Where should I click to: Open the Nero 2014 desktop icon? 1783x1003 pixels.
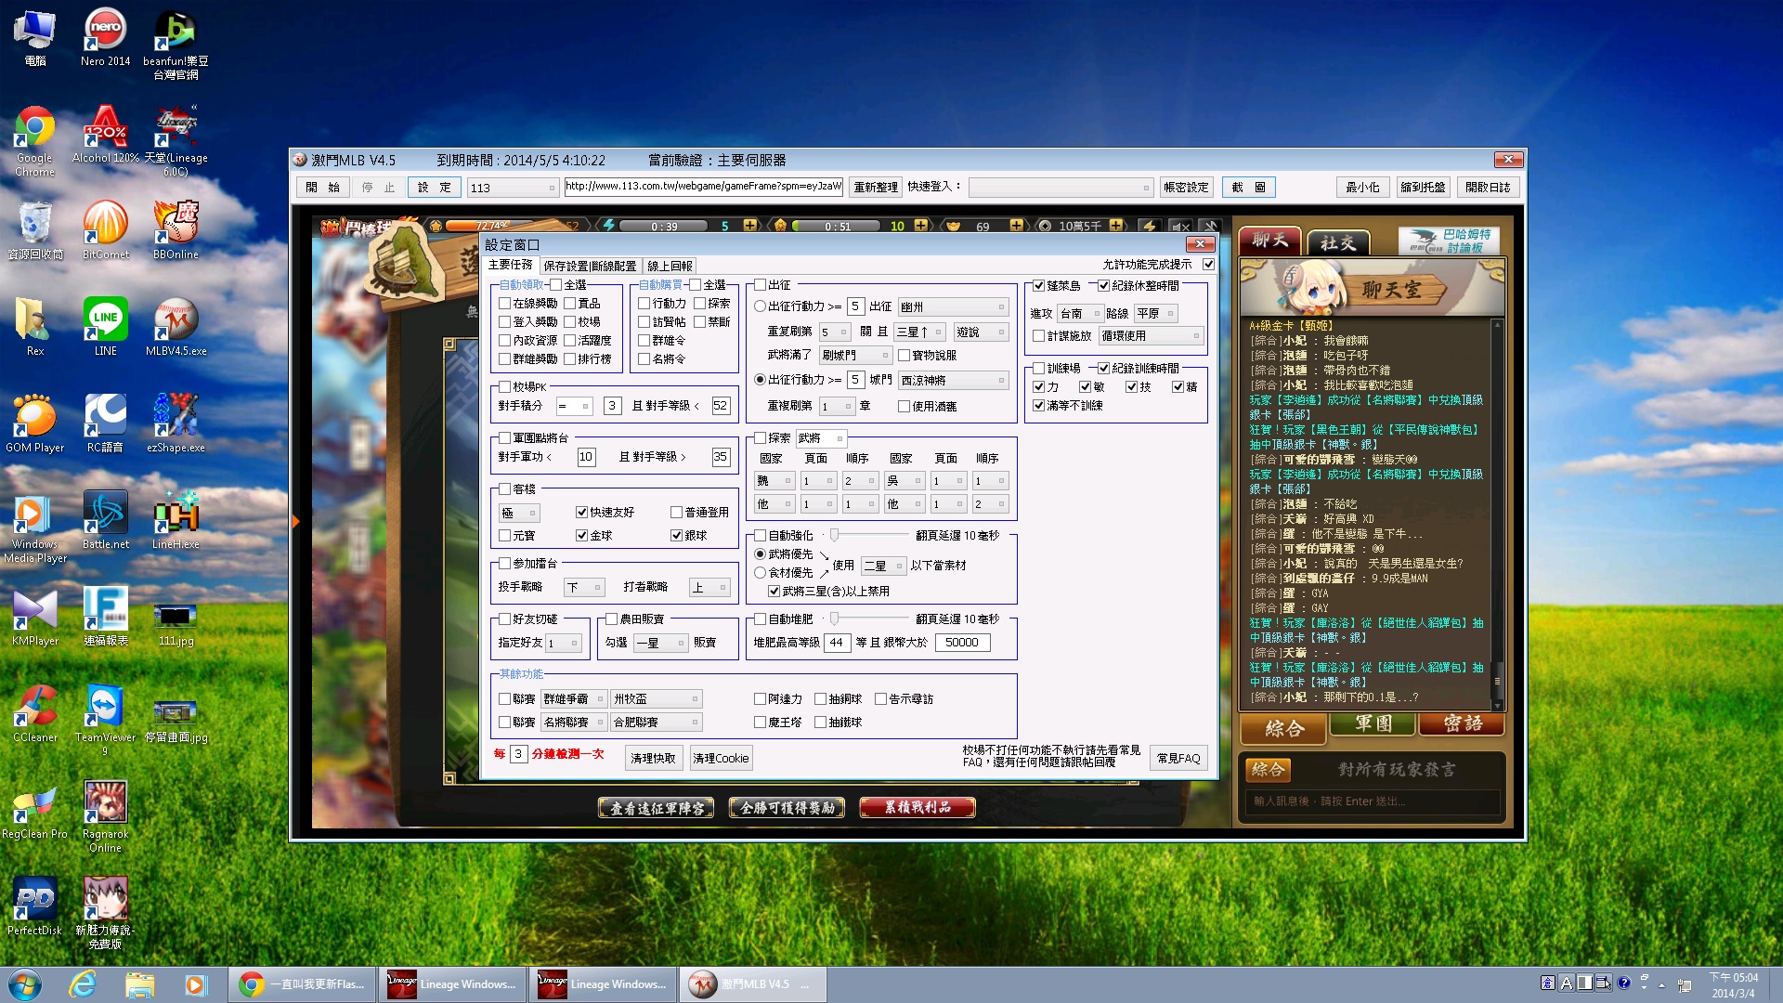105,38
